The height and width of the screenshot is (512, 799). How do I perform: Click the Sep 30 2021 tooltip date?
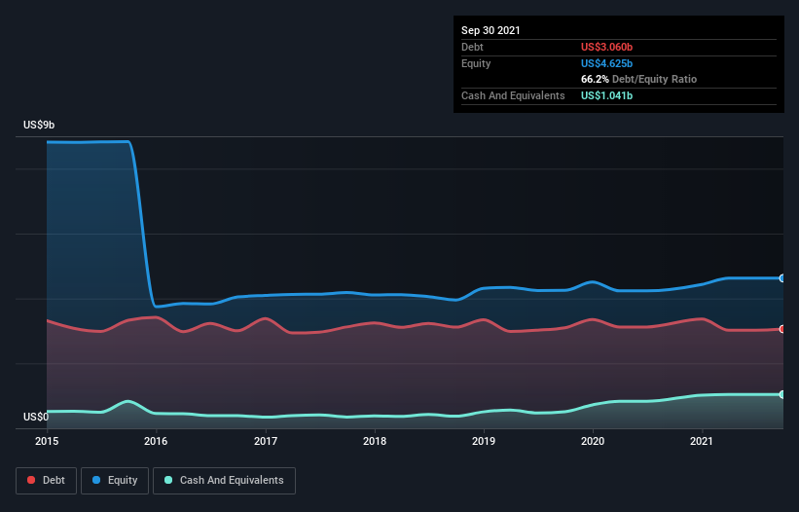click(490, 30)
